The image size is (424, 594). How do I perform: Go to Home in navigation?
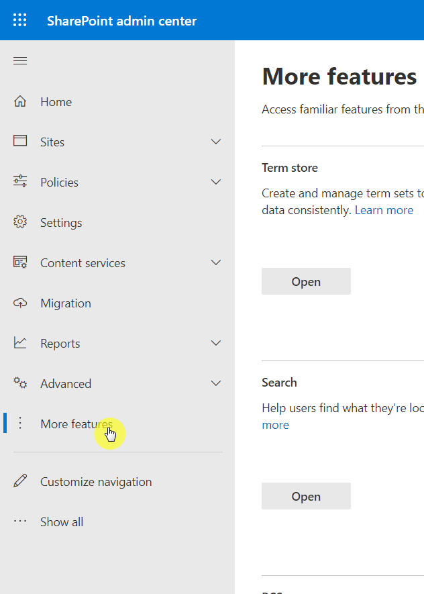pyautogui.click(x=56, y=102)
